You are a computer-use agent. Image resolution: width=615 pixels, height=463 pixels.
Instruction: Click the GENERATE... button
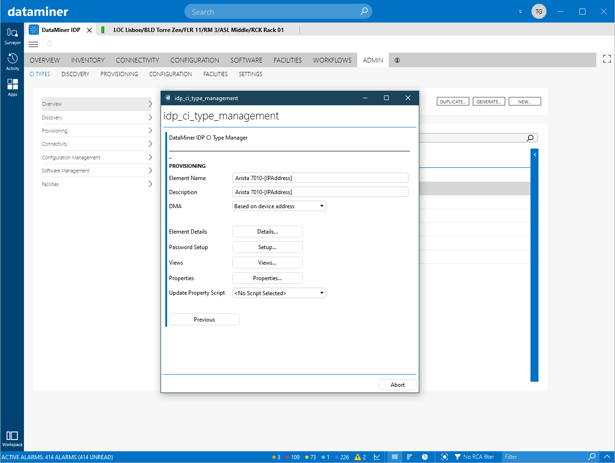click(489, 102)
